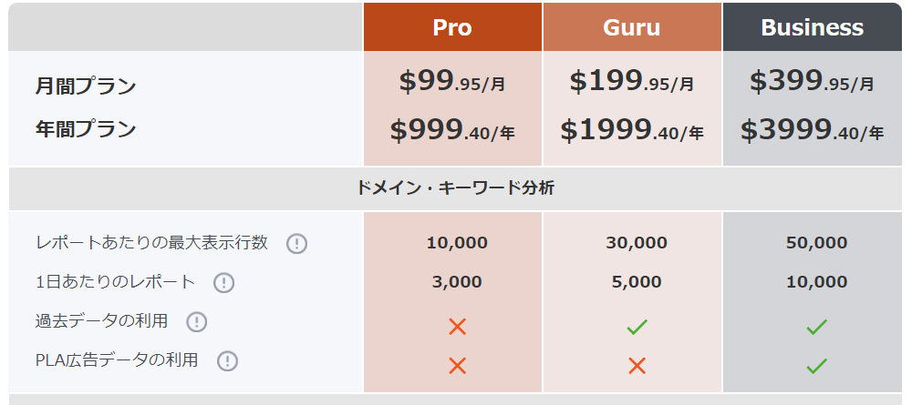Click Business 50,000 max rows value
The height and width of the screenshot is (405, 922).
click(817, 243)
